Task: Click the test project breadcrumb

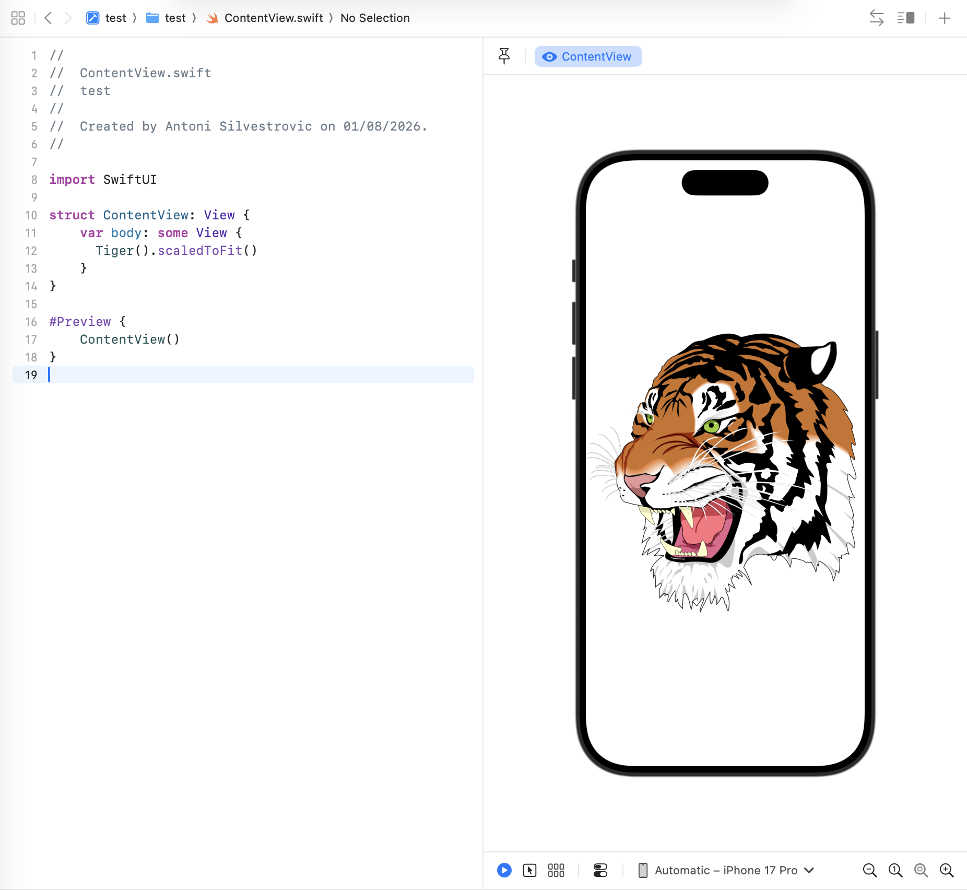Action: click(x=107, y=18)
